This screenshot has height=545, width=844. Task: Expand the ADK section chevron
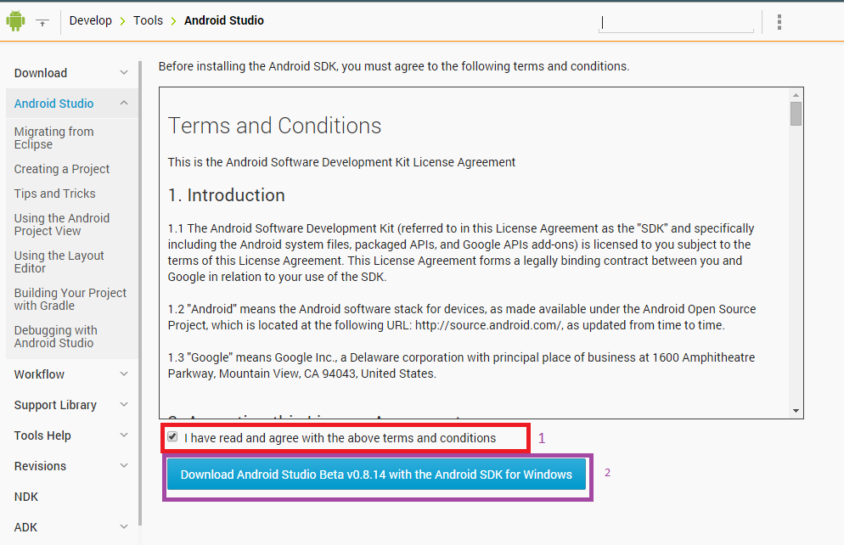tap(124, 527)
